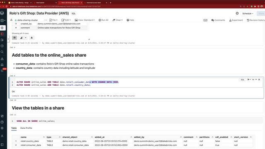
Task: Open the File menu
Action: click(53, 20)
